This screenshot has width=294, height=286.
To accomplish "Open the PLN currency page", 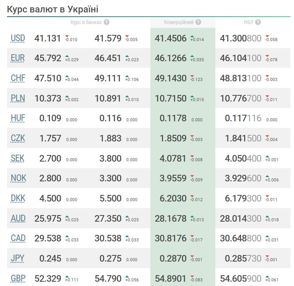I will click(x=18, y=98).
